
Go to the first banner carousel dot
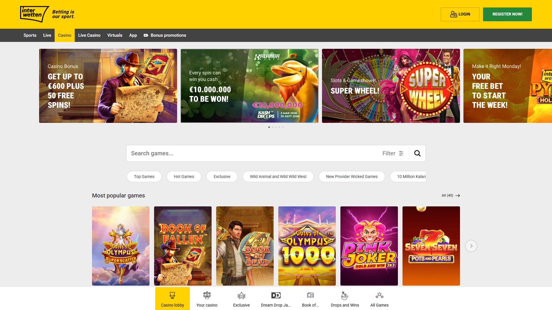(269, 127)
